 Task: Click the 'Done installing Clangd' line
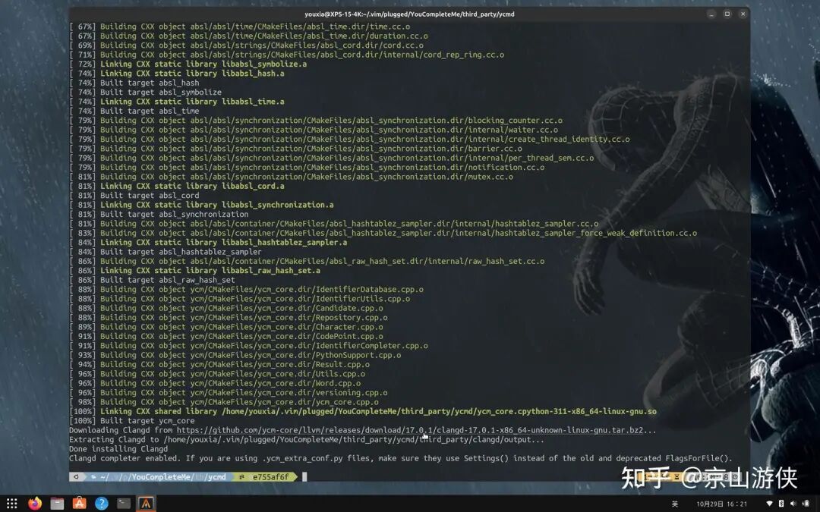point(118,449)
